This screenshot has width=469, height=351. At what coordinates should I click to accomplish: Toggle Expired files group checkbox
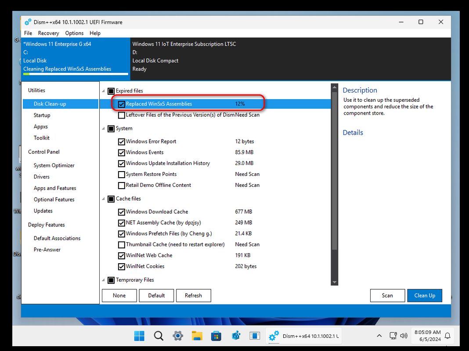[111, 91]
